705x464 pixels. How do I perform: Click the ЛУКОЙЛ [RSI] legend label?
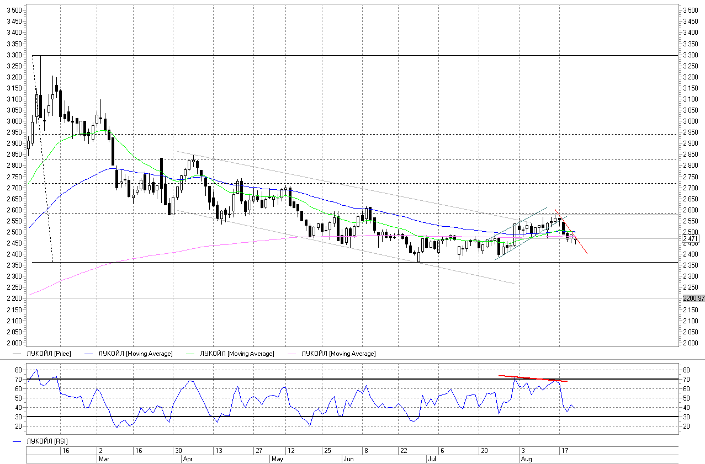47,442
